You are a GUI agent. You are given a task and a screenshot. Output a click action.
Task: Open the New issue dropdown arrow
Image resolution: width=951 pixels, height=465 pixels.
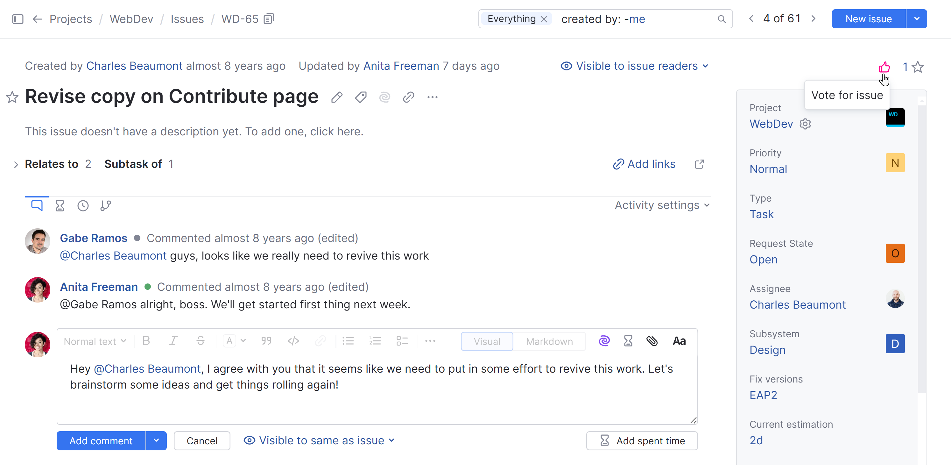[917, 18]
